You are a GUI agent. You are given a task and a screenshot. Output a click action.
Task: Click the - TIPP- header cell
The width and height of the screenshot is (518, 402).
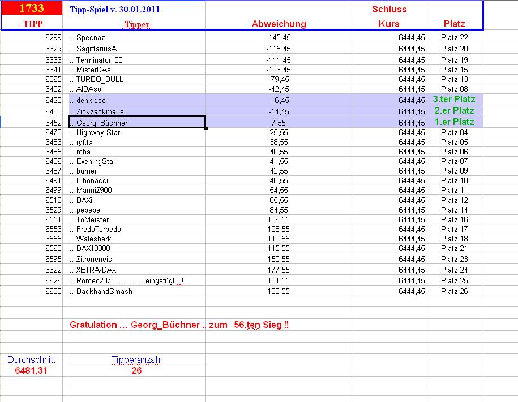coord(32,24)
